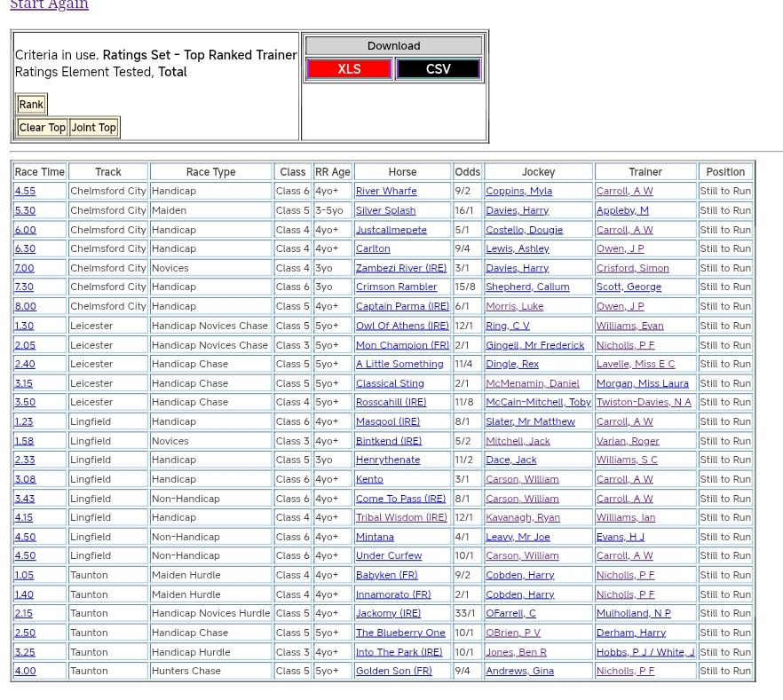Image resolution: width=783 pixels, height=700 pixels.
Task: View jockey Coppins, Myla
Action: tap(518, 191)
